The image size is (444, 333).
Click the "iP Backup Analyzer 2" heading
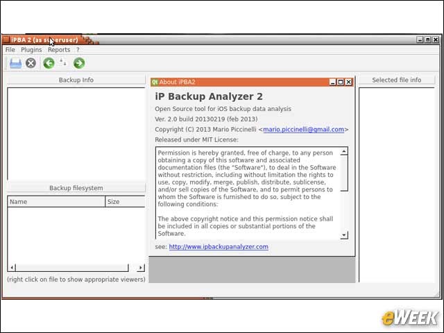click(x=209, y=96)
